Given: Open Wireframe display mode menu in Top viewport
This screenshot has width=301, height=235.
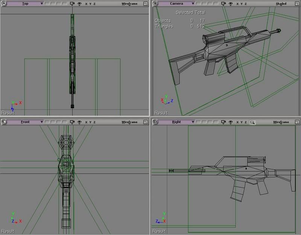Looking at the screenshot, I should (x=129, y=4).
